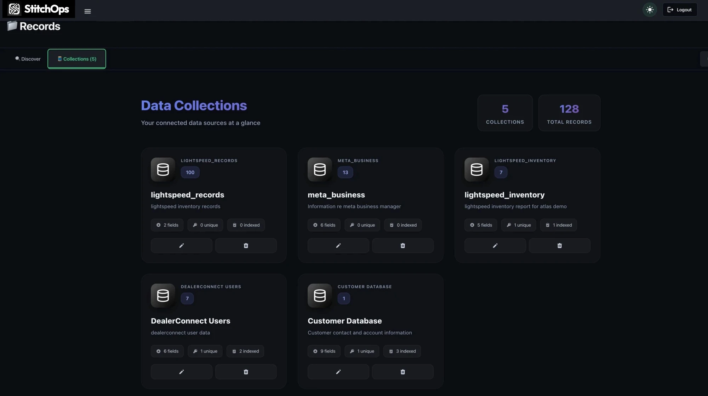Click the 6 fields chip on meta_business
The width and height of the screenshot is (708, 396).
pyautogui.click(x=324, y=225)
